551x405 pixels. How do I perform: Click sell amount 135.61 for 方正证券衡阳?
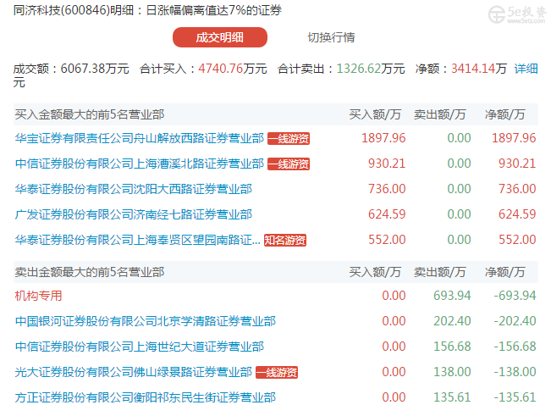452,397
